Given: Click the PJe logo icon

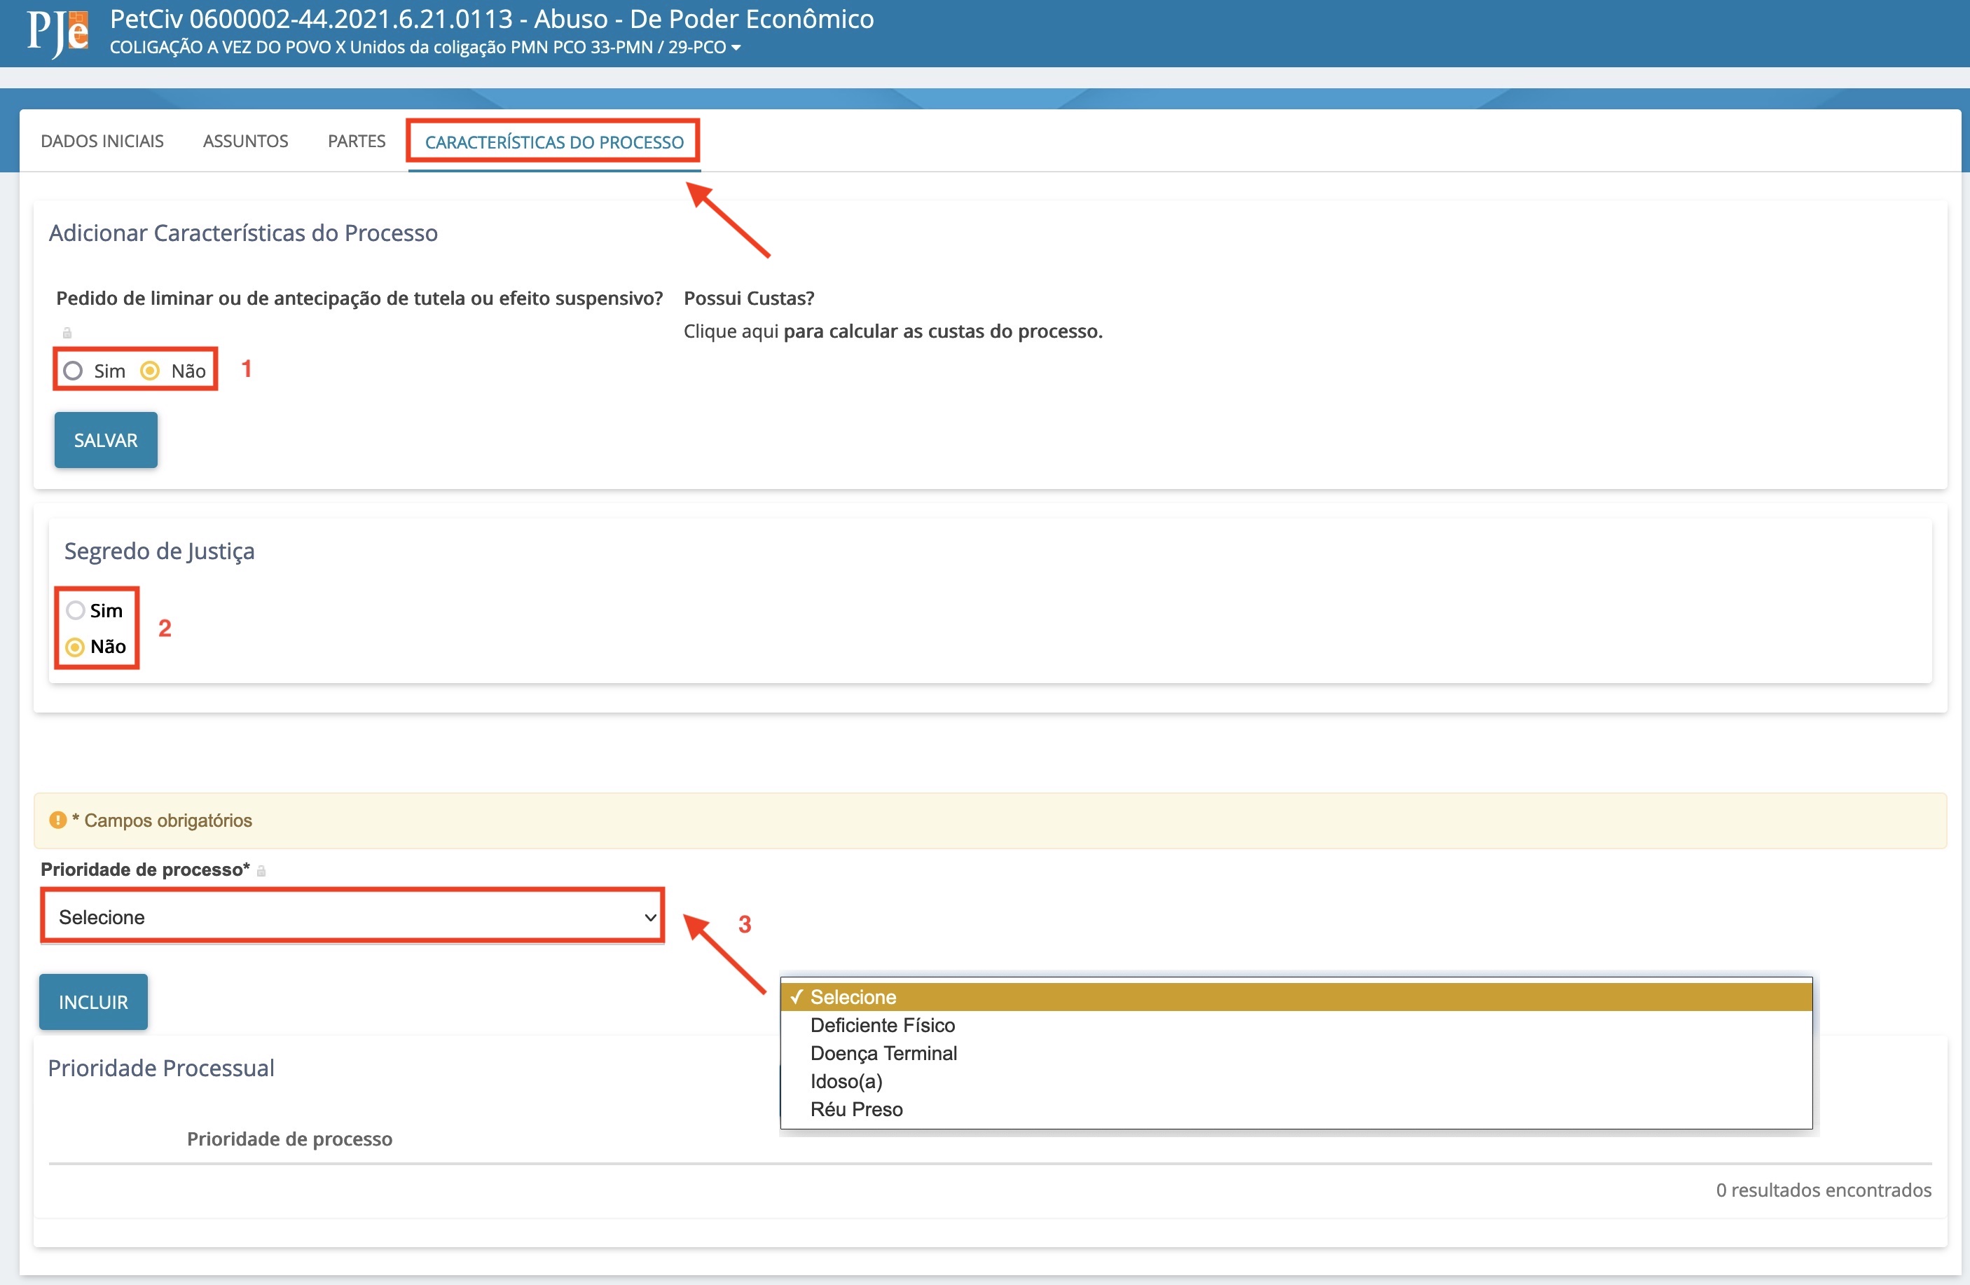Looking at the screenshot, I should click(x=57, y=33).
